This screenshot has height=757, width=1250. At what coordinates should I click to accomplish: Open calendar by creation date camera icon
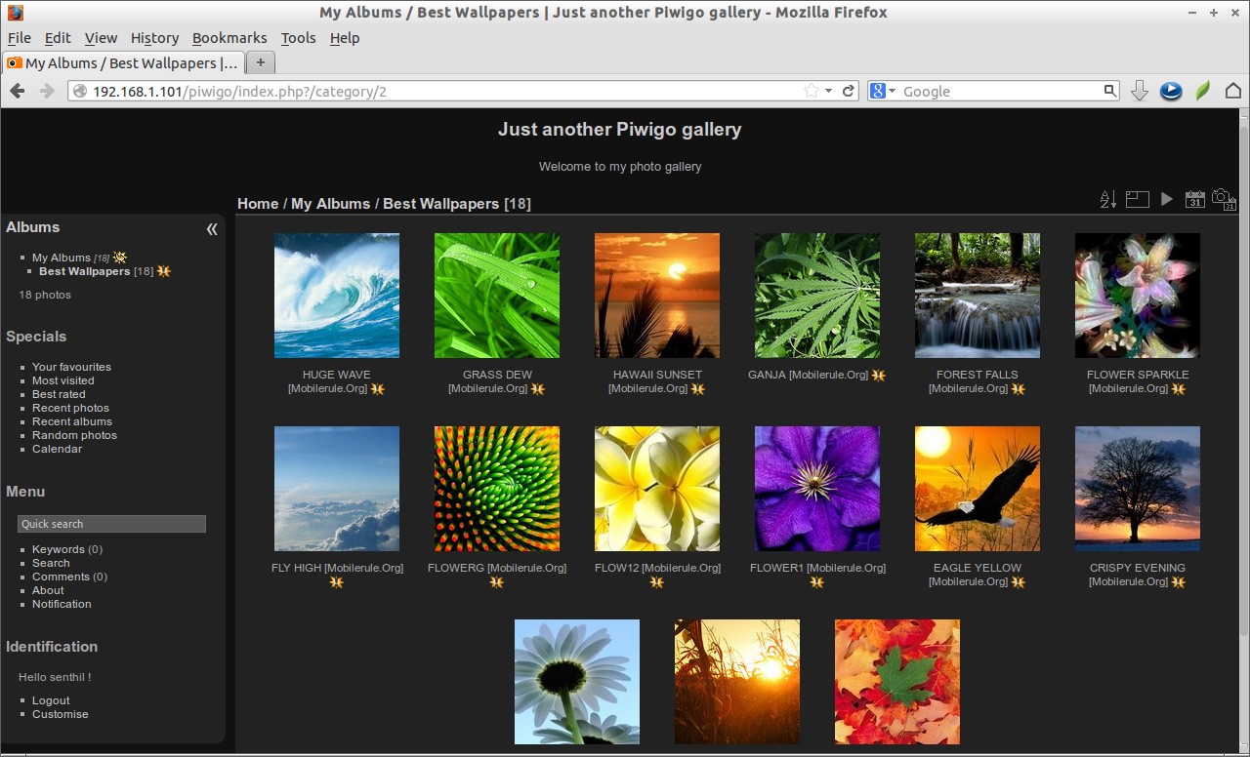pos(1224,199)
